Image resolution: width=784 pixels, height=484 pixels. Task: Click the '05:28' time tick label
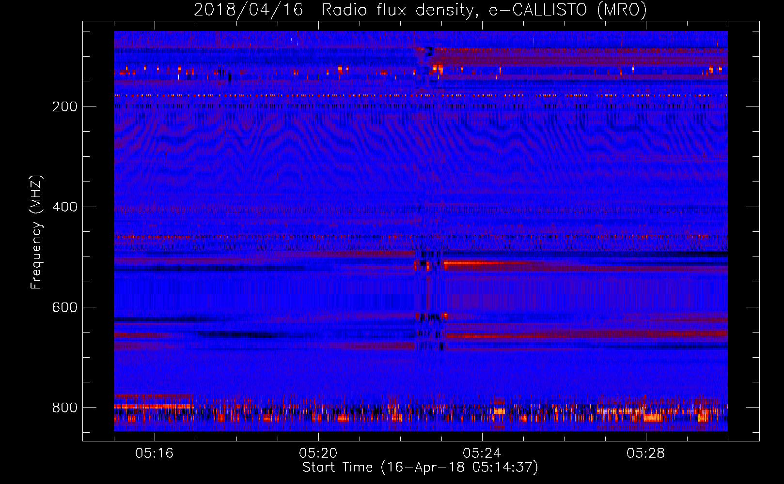(645, 454)
